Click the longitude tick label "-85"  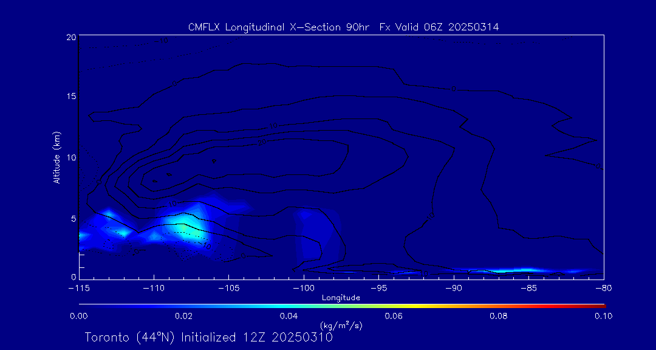[x=529, y=289]
